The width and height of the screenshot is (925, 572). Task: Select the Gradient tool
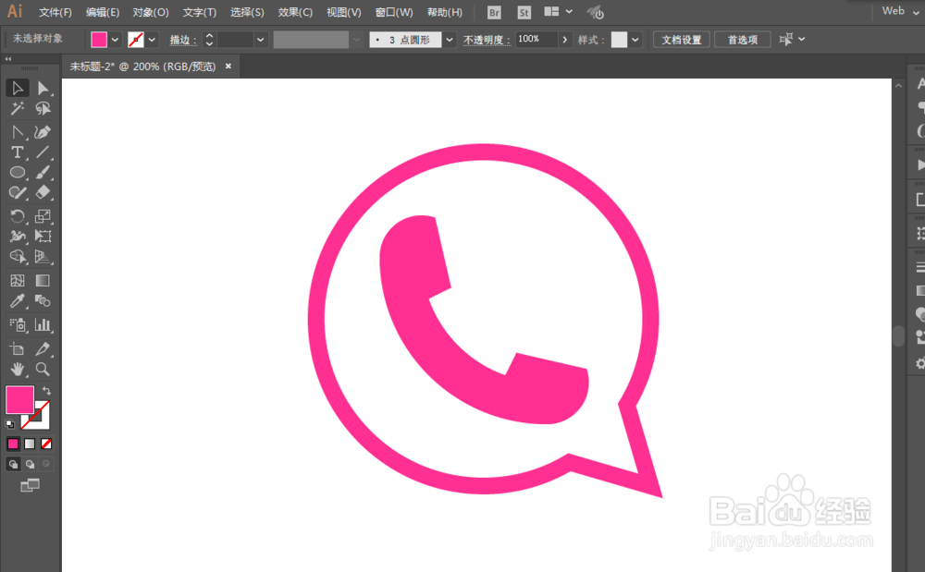[x=43, y=278]
